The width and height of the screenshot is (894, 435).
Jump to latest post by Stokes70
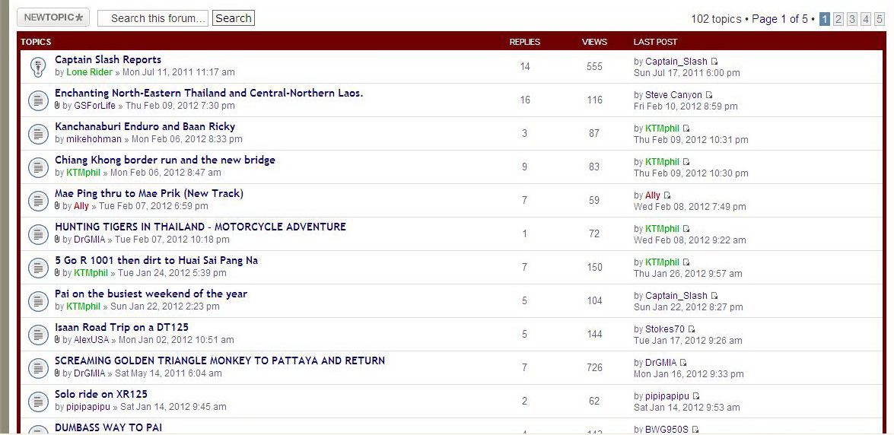[x=692, y=329]
